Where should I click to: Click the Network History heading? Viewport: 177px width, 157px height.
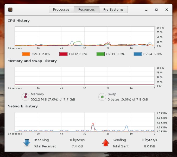pos(23,106)
